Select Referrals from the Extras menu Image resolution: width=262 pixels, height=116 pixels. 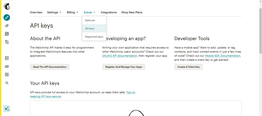[90, 20]
